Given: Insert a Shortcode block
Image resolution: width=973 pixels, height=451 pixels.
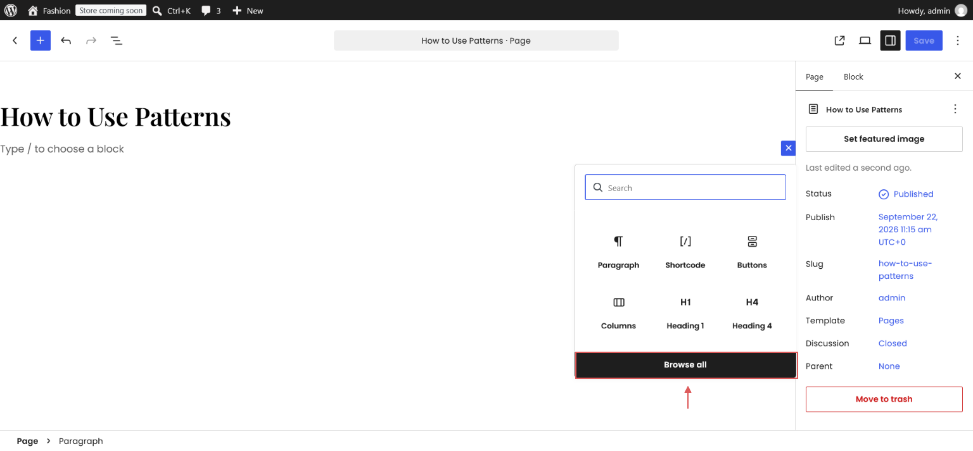Looking at the screenshot, I should coord(685,252).
